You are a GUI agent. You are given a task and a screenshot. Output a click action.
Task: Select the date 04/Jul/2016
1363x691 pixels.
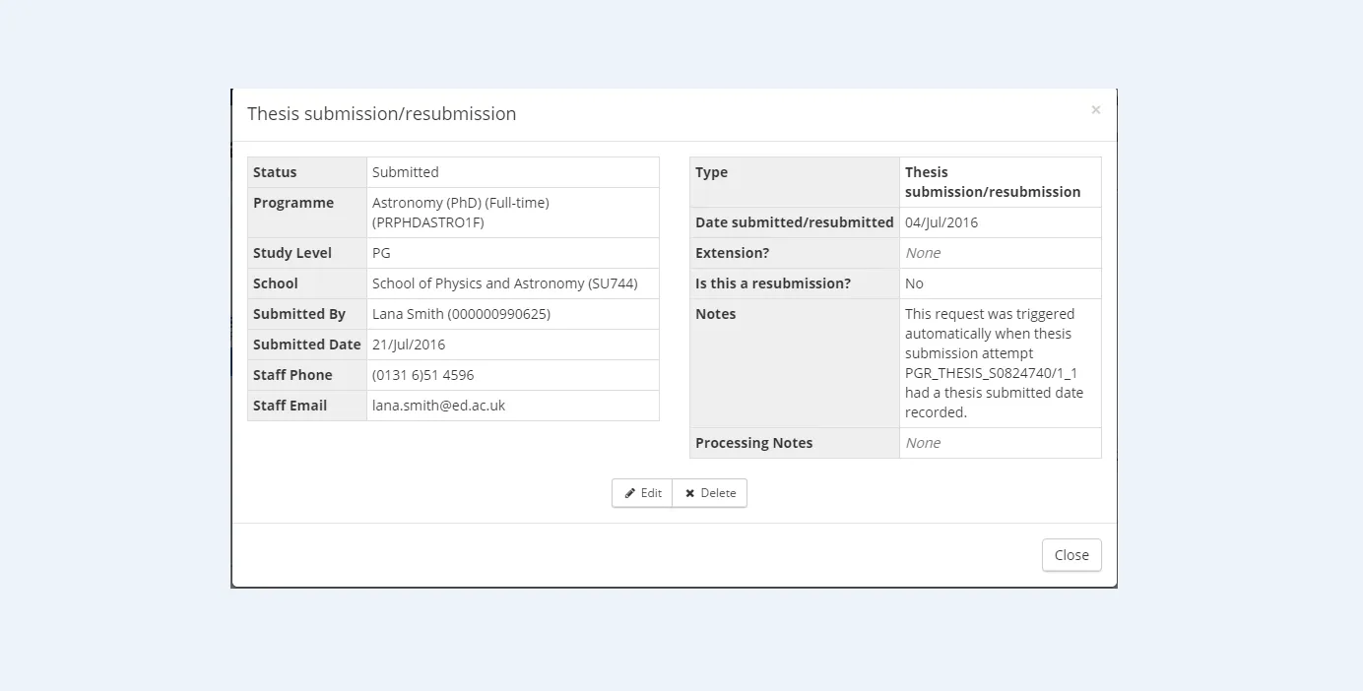coord(941,222)
